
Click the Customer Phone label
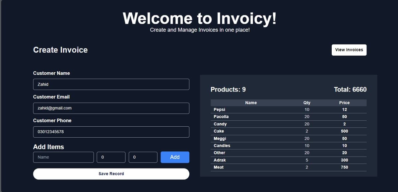(x=52, y=120)
